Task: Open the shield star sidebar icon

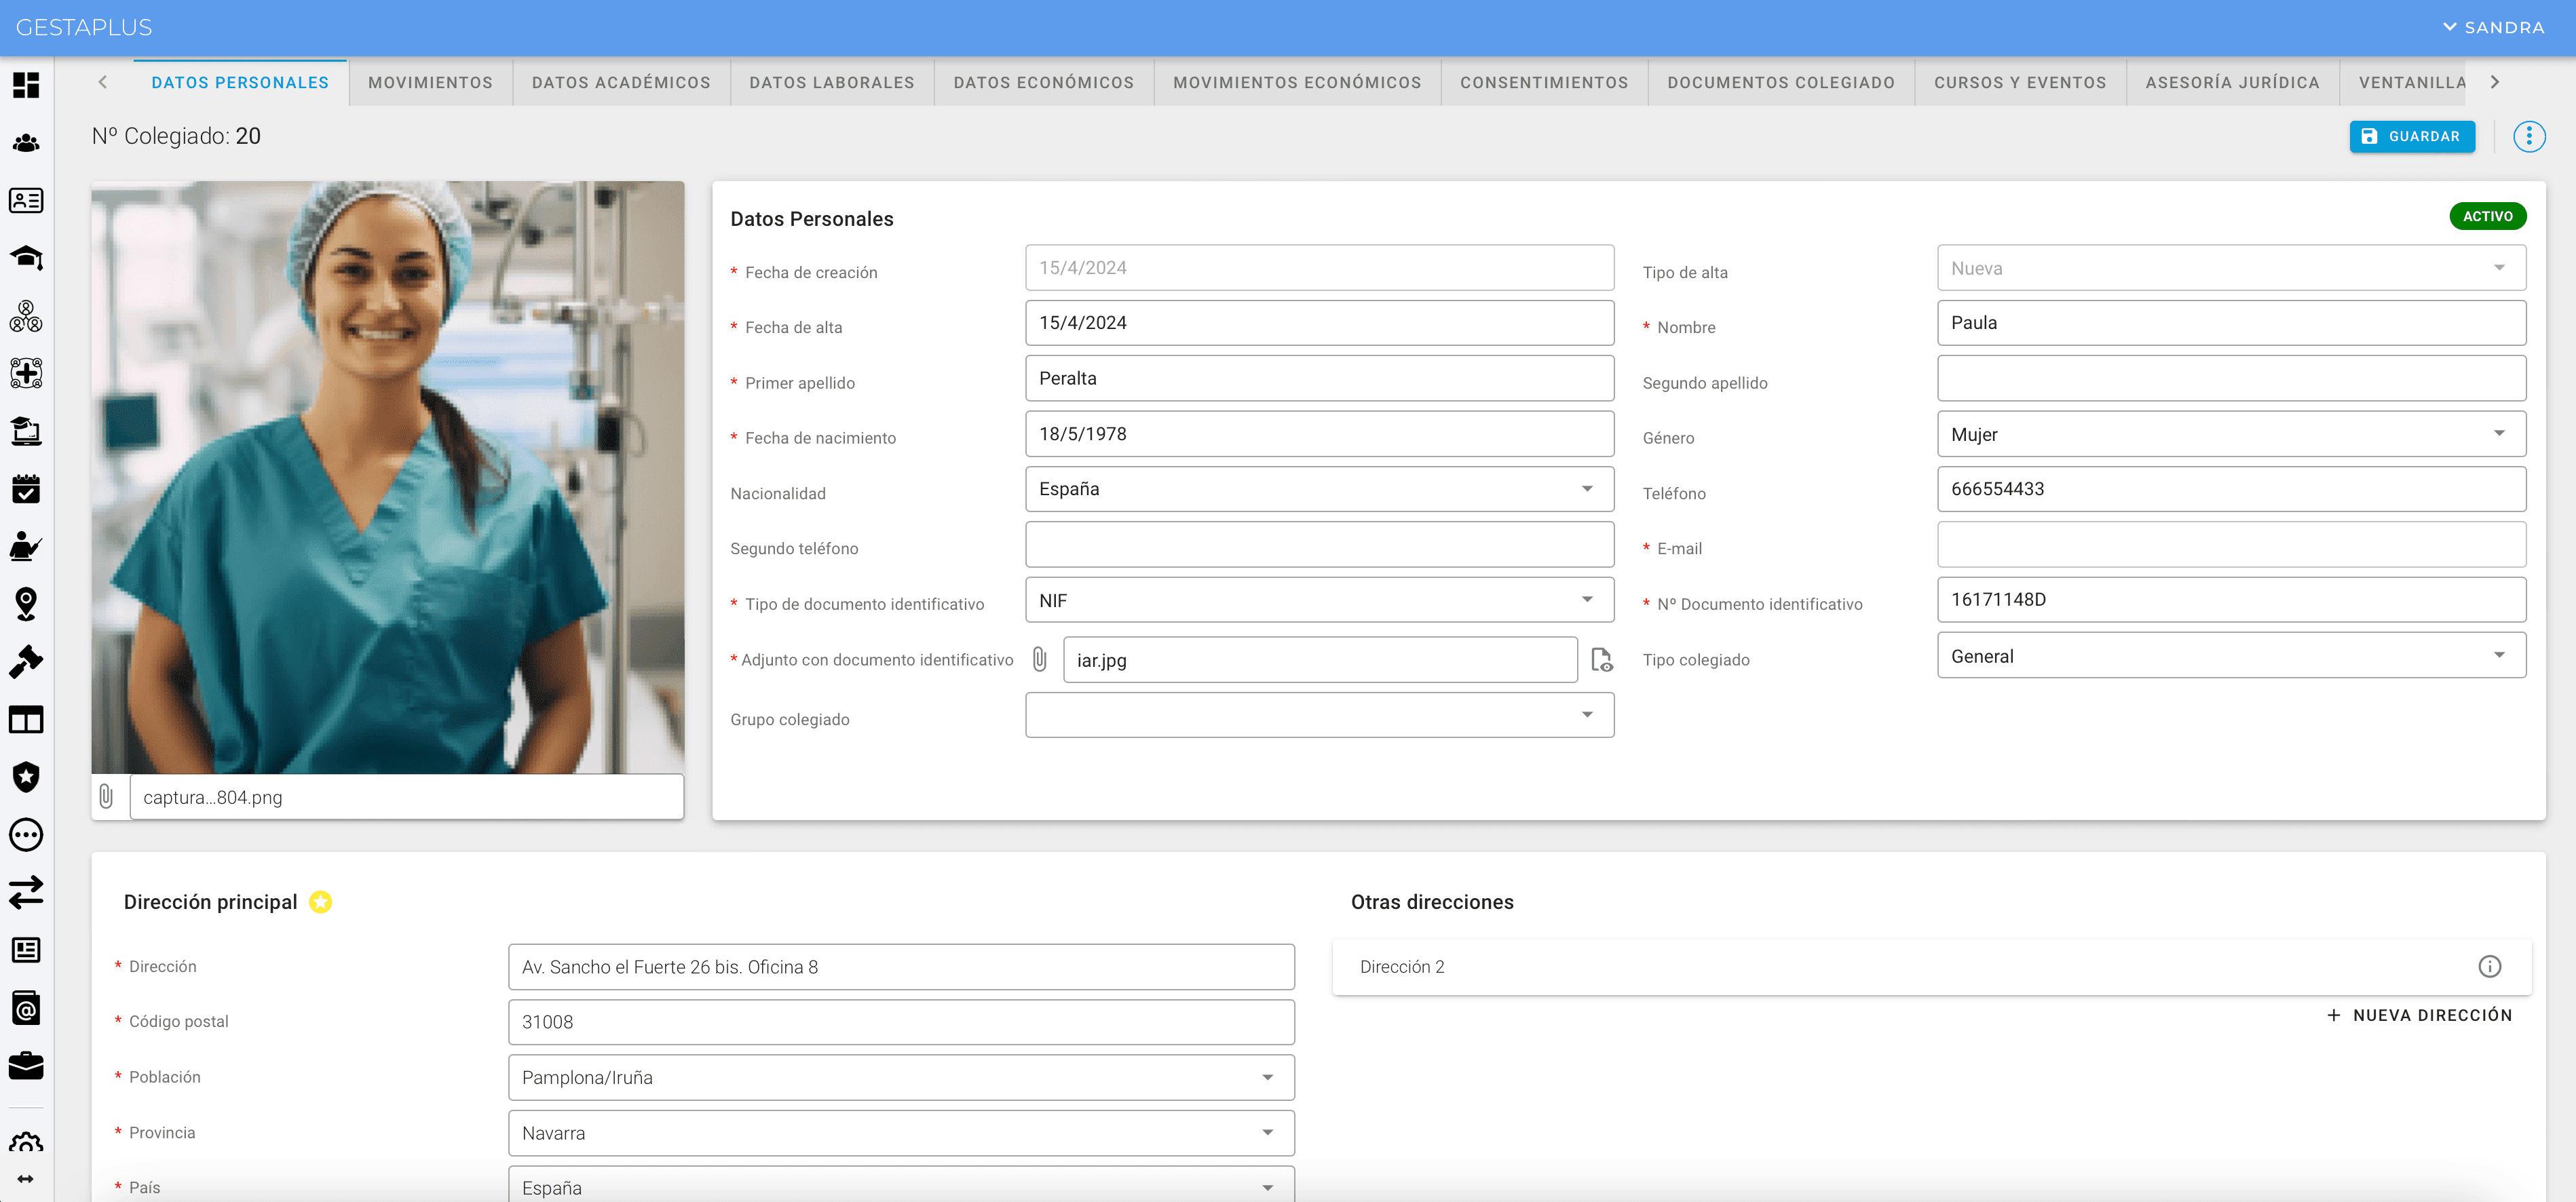Action: pos(26,777)
